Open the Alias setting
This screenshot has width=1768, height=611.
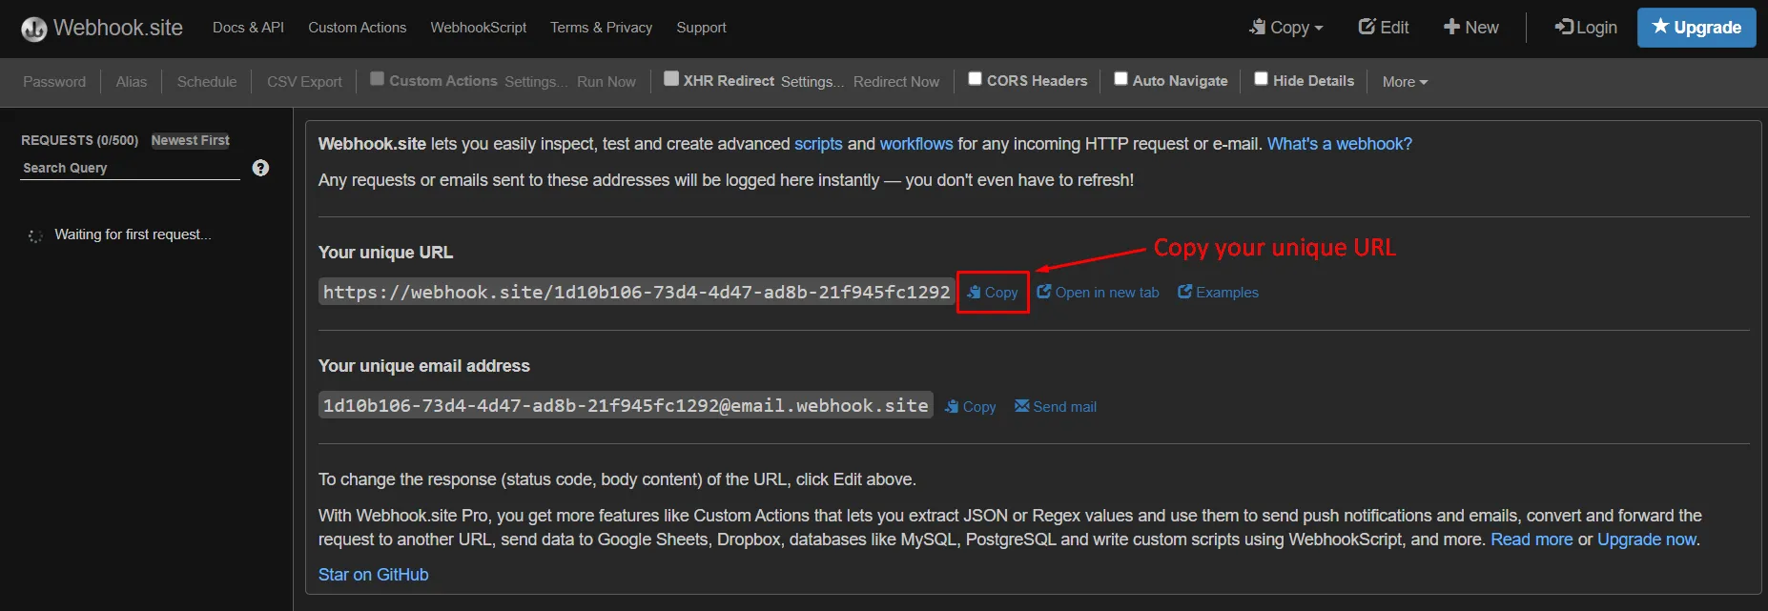[132, 82]
